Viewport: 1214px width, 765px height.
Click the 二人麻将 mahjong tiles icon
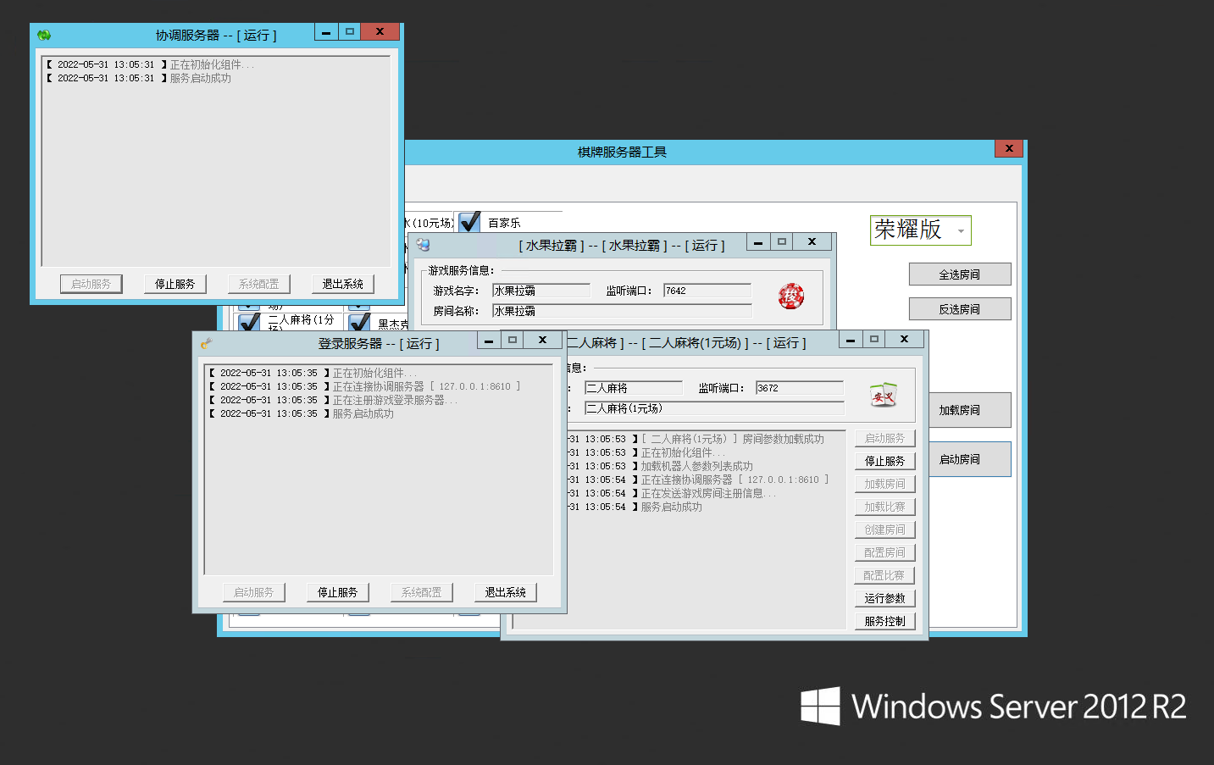[883, 395]
